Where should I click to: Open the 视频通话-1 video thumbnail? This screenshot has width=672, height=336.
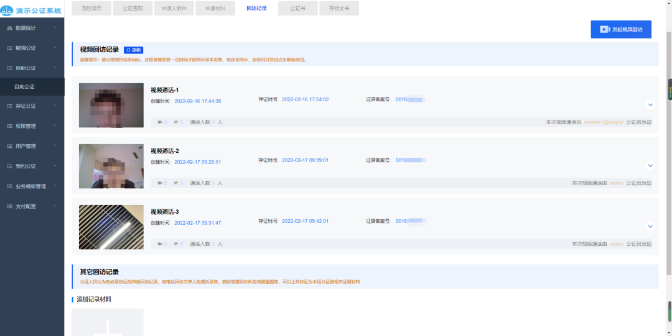pos(111,106)
